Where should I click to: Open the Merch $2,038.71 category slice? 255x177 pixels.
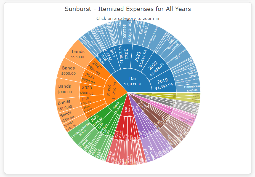[119, 106]
